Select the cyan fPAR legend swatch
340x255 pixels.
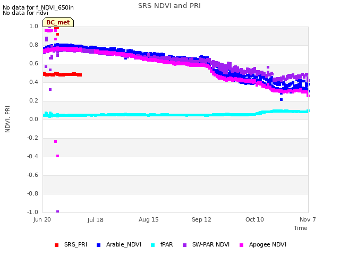point(153,245)
